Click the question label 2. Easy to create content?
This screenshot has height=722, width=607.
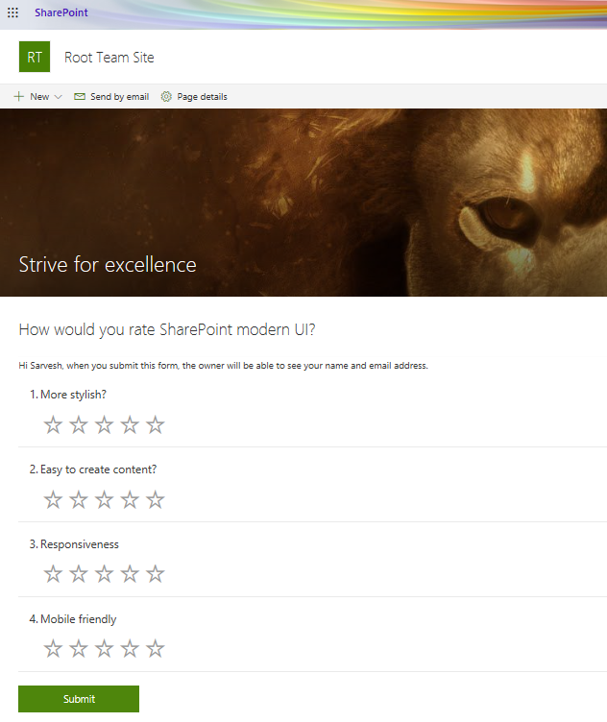click(x=93, y=469)
